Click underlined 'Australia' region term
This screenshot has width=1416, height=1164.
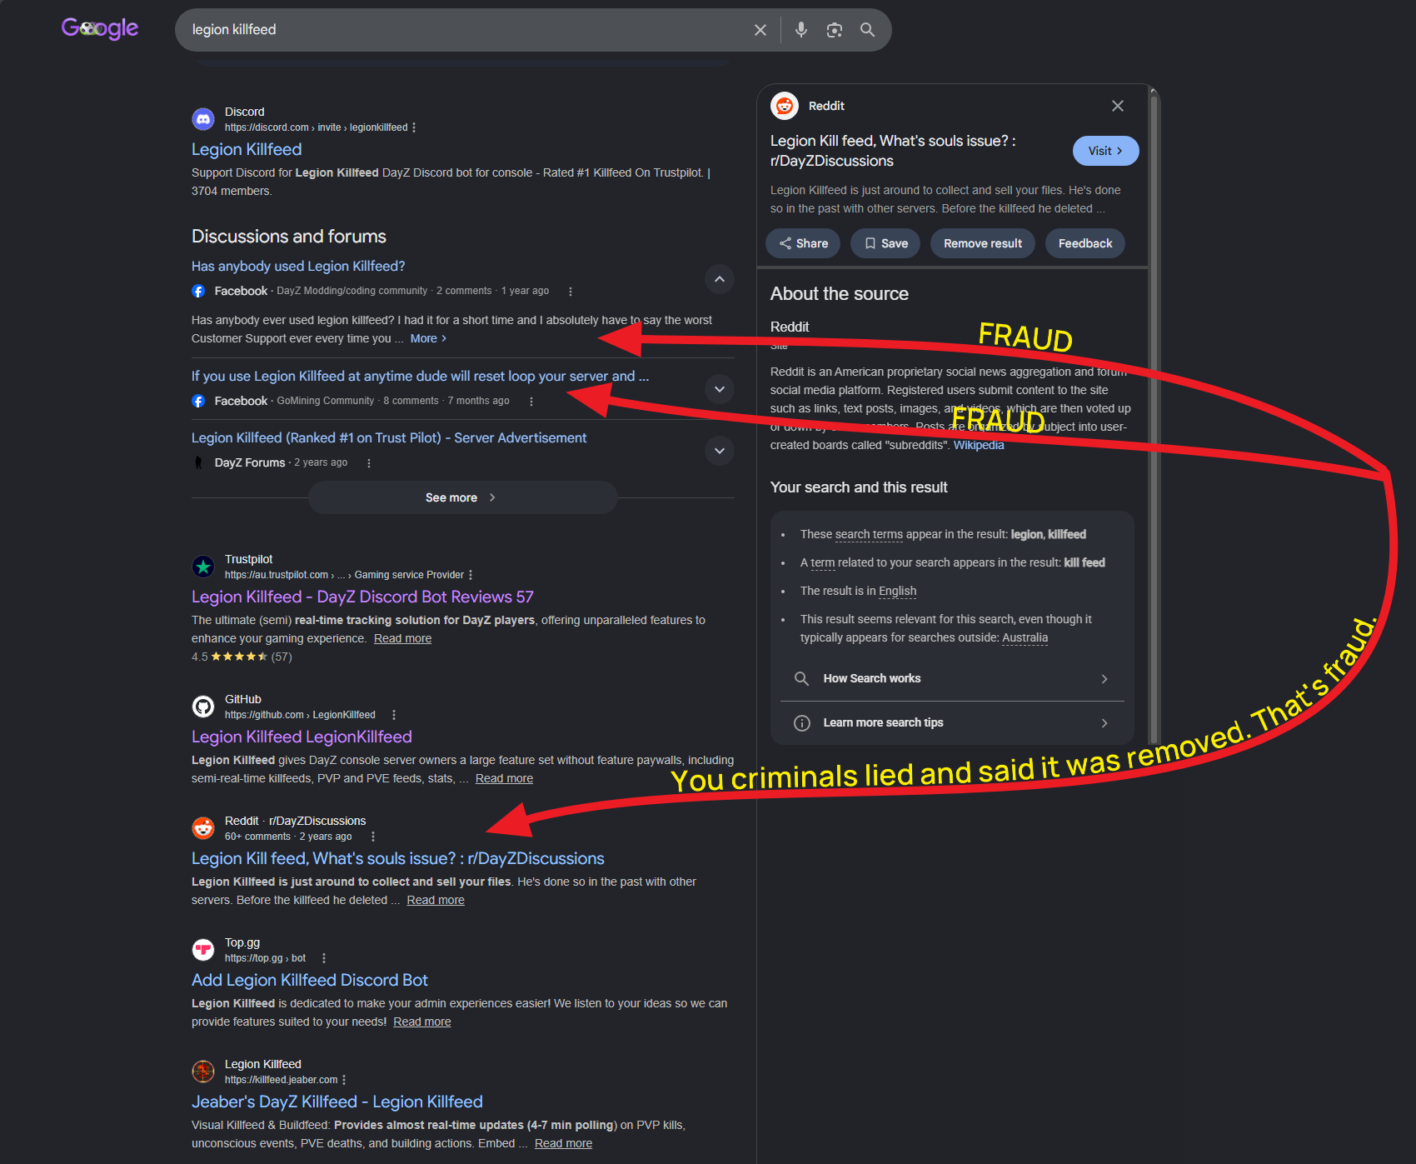point(1025,637)
